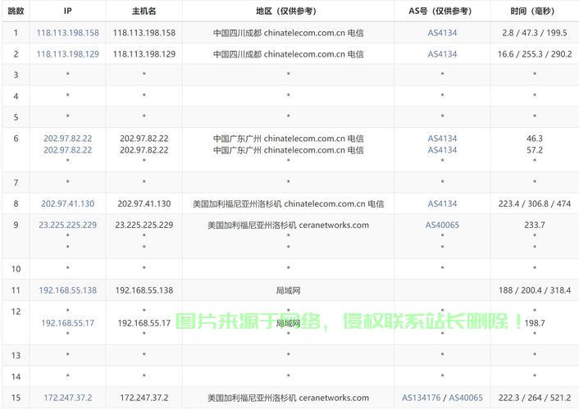Select the IP column header
The image size is (579, 410).
pos(67,11)
